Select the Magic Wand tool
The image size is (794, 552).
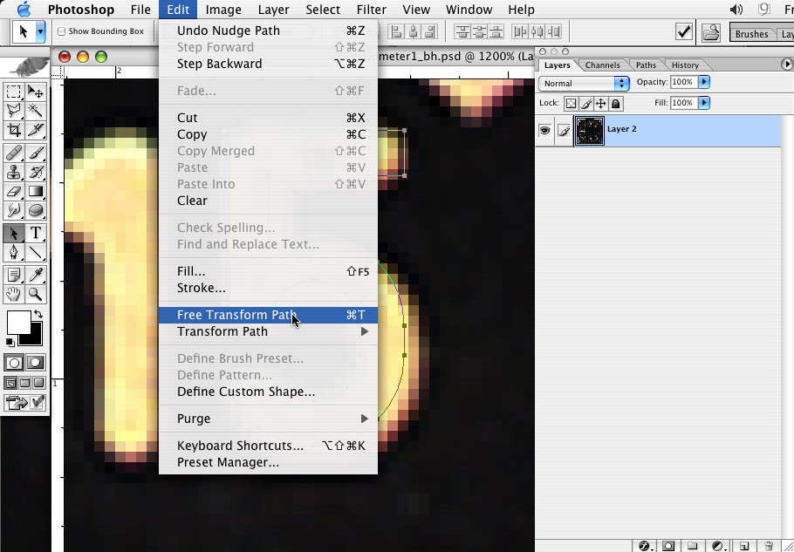click(36, 111)
